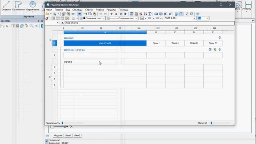Click the first cell grid icon in second toolbar row

[x=53, y=18]
